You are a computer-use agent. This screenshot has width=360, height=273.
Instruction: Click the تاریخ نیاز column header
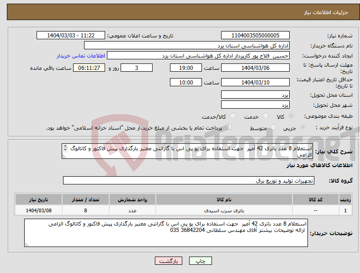38,199
